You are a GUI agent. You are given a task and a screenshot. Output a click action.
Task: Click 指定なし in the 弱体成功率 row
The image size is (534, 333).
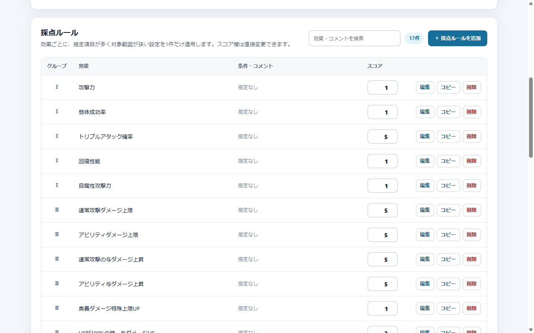tap(248, 112)
